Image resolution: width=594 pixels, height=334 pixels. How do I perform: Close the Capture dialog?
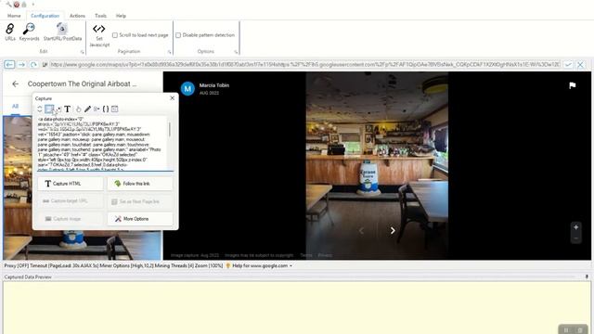[173, 98]
